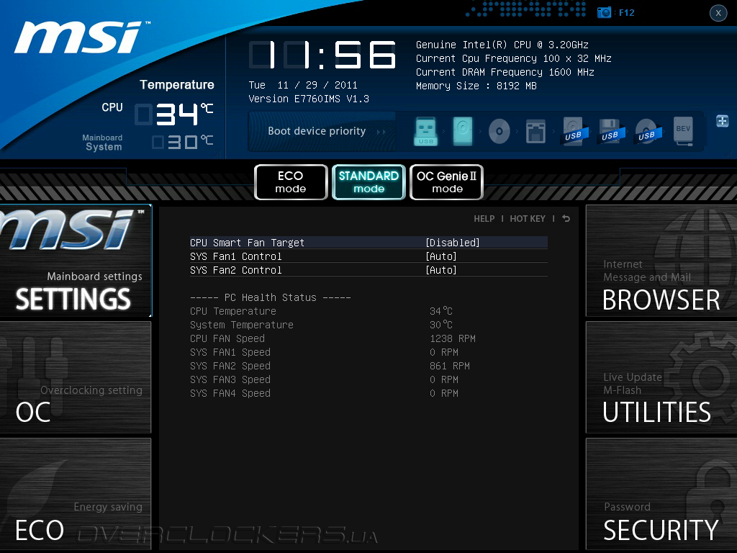This screenshot has width=737, height=553.
Task: Select the USB flash drive boot device icon
Action: coord(426,131)
